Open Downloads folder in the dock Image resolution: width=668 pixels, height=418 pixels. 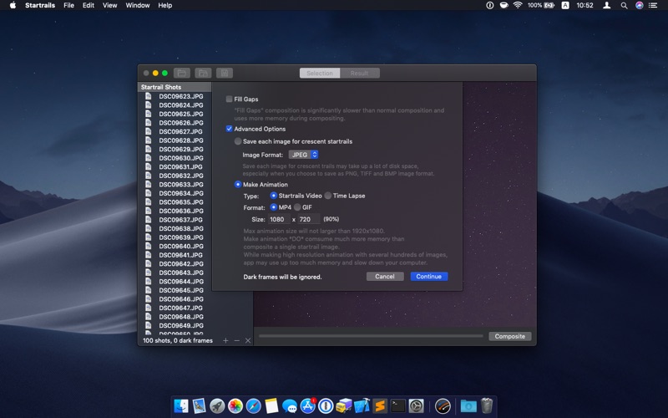tap(468, 405)
